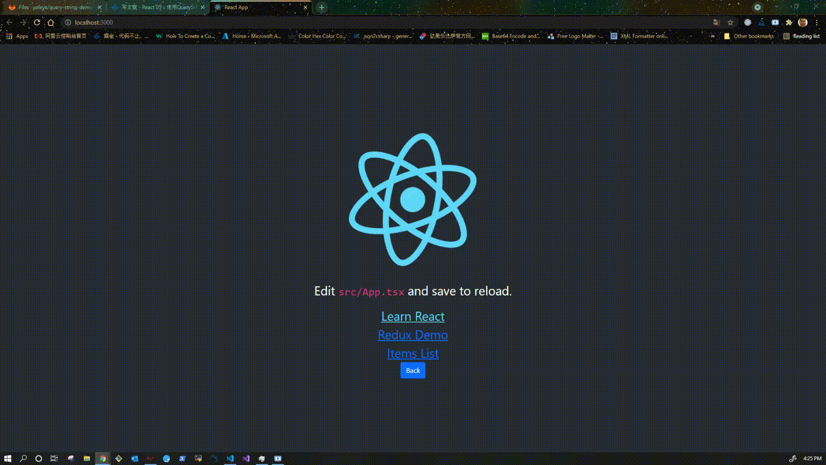Open the How To Create a Co... bookmark
The image size is (826, 465).
point(185,36)
